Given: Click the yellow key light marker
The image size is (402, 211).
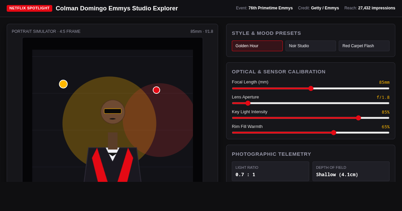Looking at the screenshot, I should pyautogui.click(x=63, y=84).
